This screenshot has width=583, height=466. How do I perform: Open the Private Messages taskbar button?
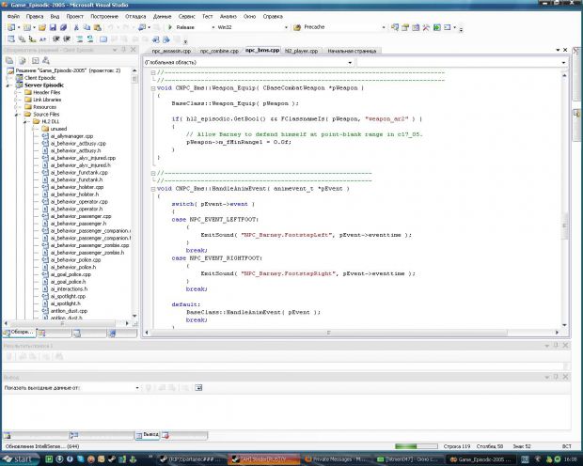336,459
